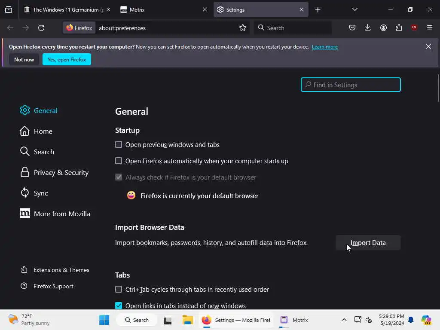Open the Firefox View icon in tab bar
The width and height of the screenshot is (440, 330).
(x=9, y=10)
